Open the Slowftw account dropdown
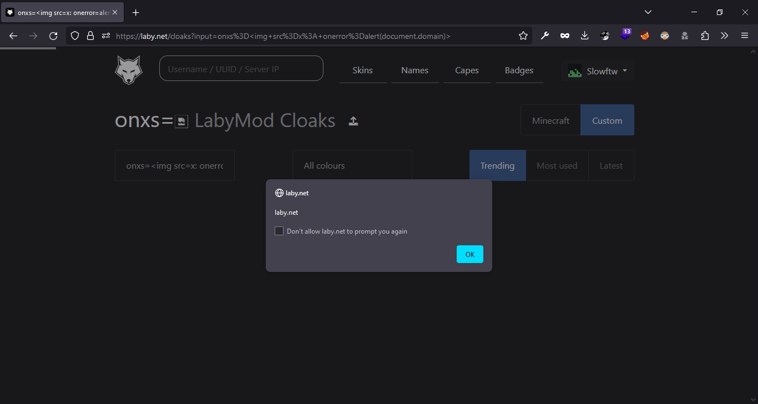This screenshot has width=758, height=404. click(x=598, y=71)
